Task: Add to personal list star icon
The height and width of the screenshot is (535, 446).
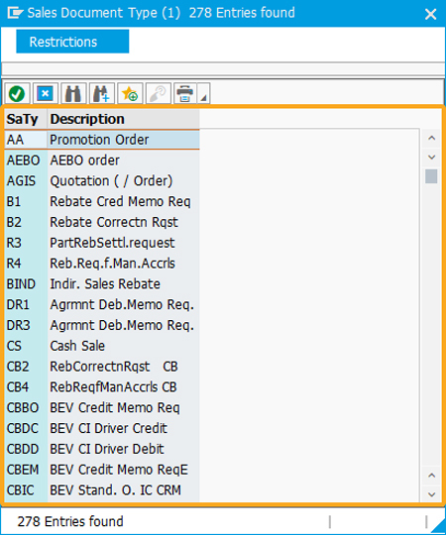Action: pos(130,93)
